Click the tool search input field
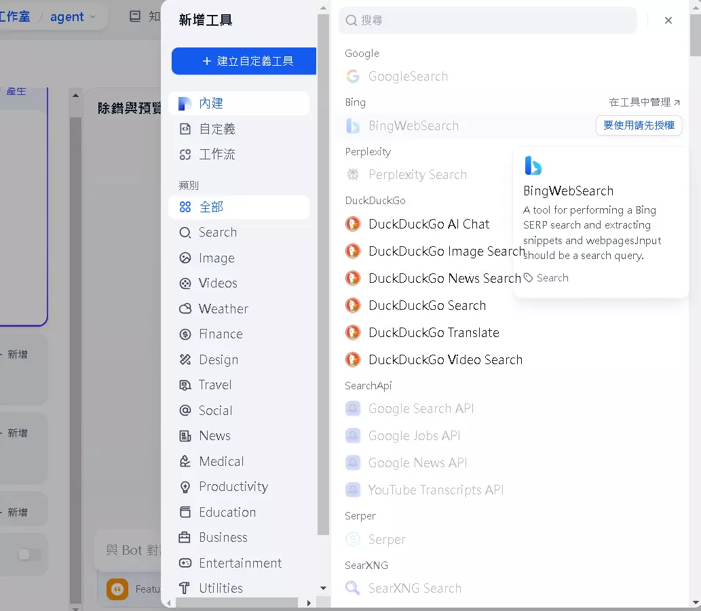This screenshot has width=701, height=611. [x=487, y=20]
